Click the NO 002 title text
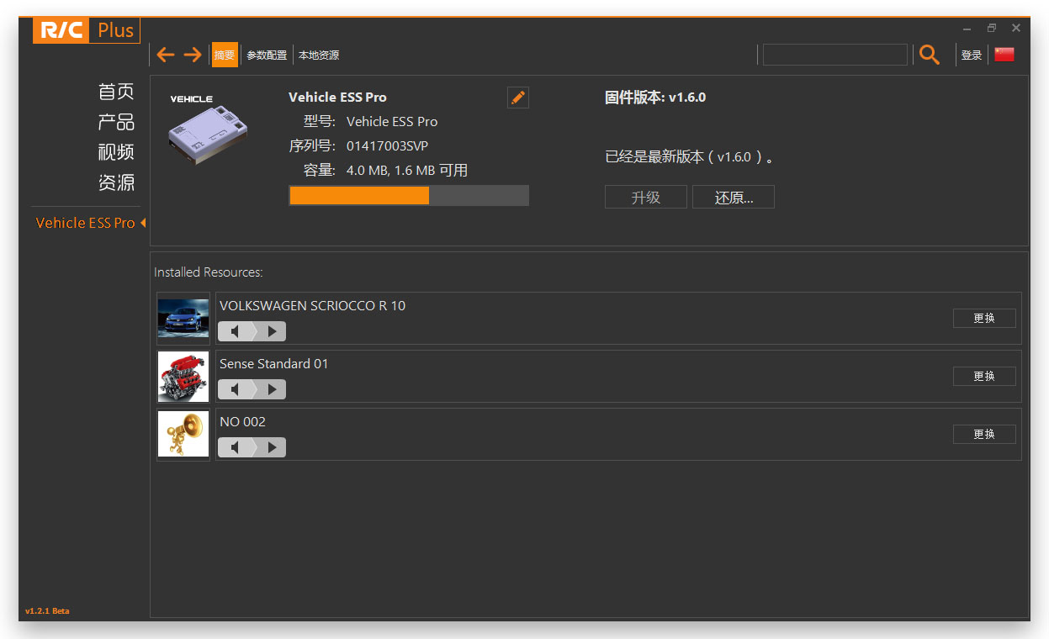 [242, 422]
